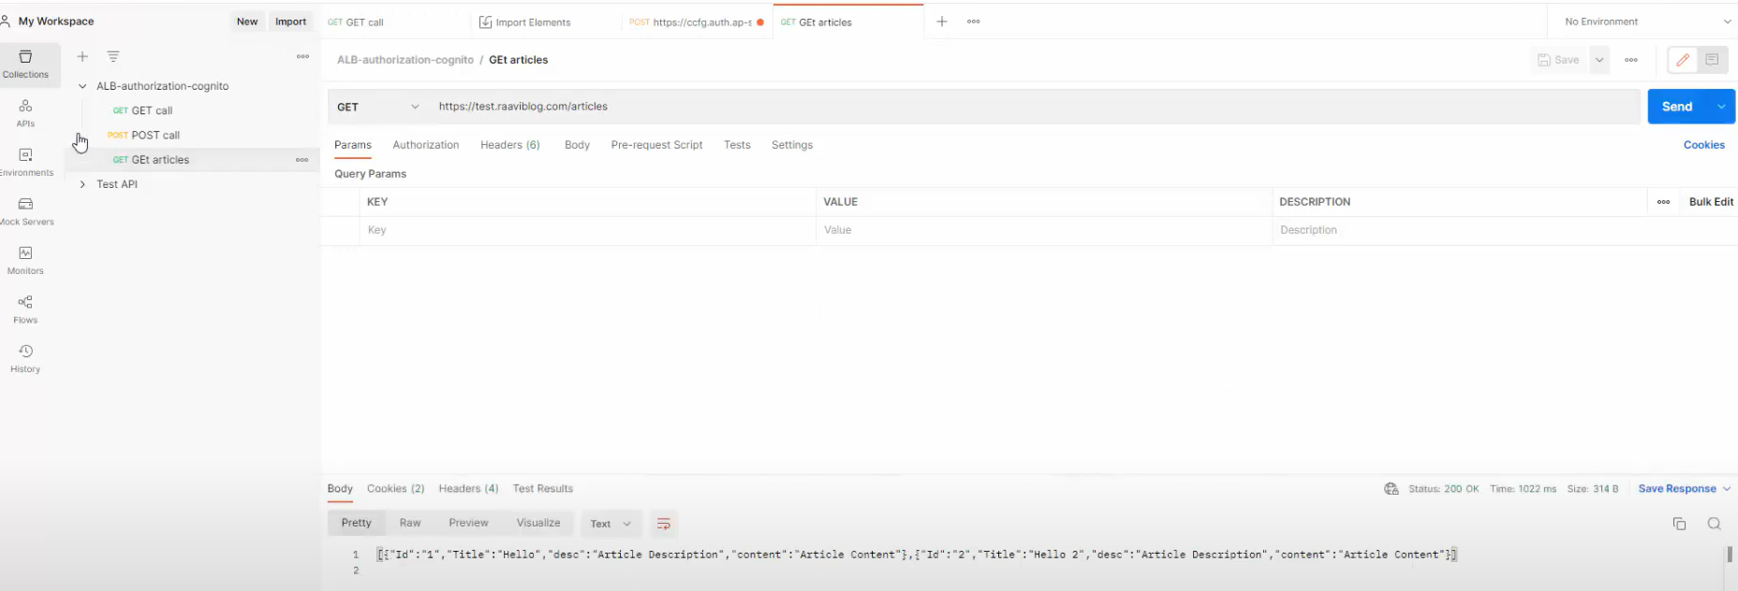The height and width of the screenshot is (591, 1738).
Task: Click the Key query param field
Action: click(x=587, y=230)
